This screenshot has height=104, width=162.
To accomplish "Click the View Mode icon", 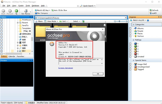I will (x=45, y=21).
